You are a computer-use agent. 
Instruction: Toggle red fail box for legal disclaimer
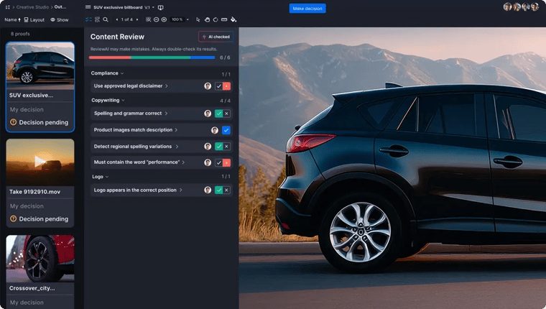point(227,86)
